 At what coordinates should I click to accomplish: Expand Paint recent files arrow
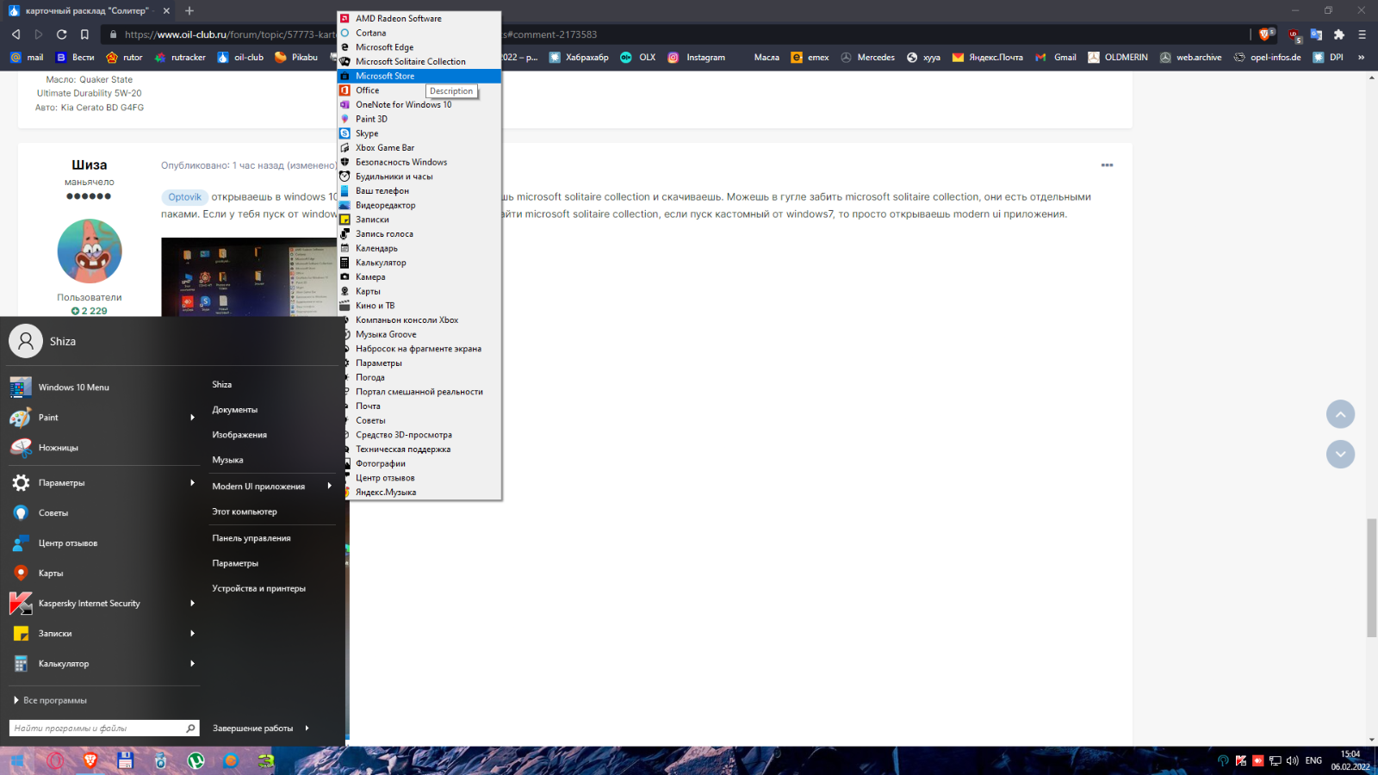click(192, 418)
